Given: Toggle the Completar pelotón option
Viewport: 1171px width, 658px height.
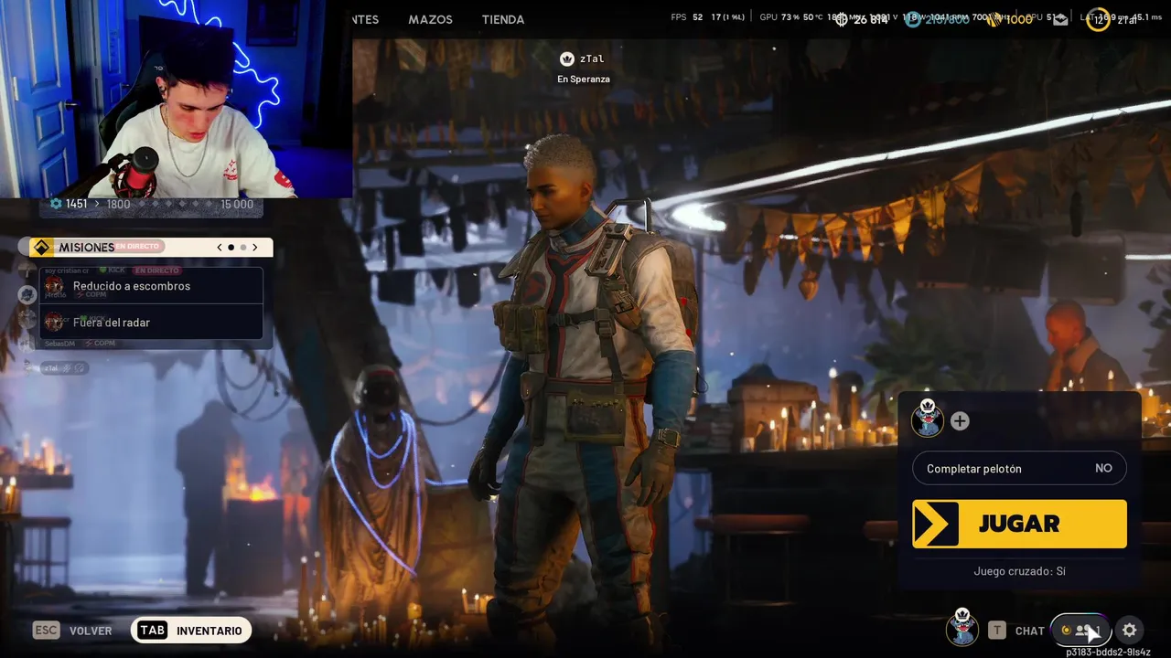Looking at the screenshot, I should pyautogui.click(x=1019, y=468).
